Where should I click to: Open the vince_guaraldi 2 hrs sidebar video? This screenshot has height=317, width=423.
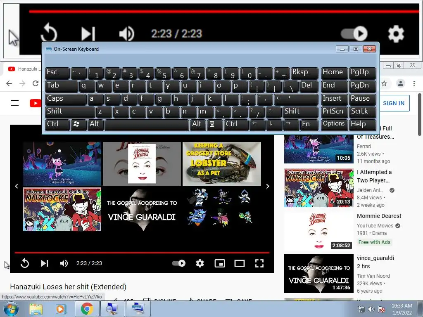pos(375,262)
